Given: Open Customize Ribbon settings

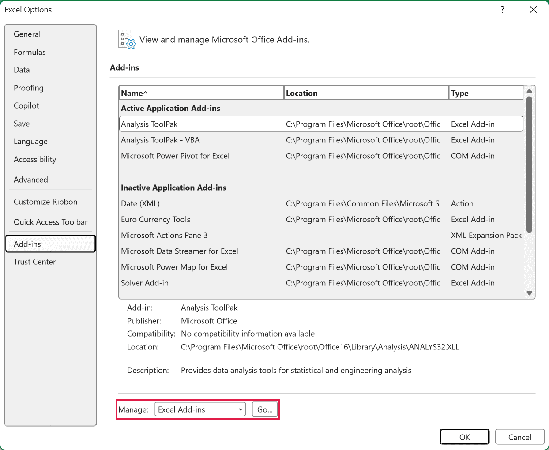Looking at the screenshot, I should (x=50, y=202).
